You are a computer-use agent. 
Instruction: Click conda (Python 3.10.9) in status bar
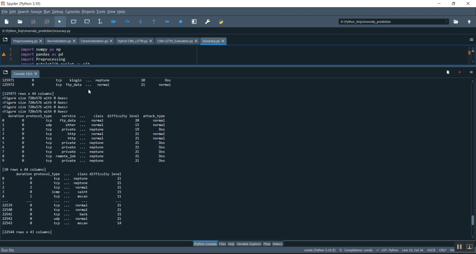pyautogui.click(x=320, y=250)
